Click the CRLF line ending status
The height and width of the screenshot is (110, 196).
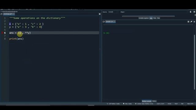click(176, 104)
